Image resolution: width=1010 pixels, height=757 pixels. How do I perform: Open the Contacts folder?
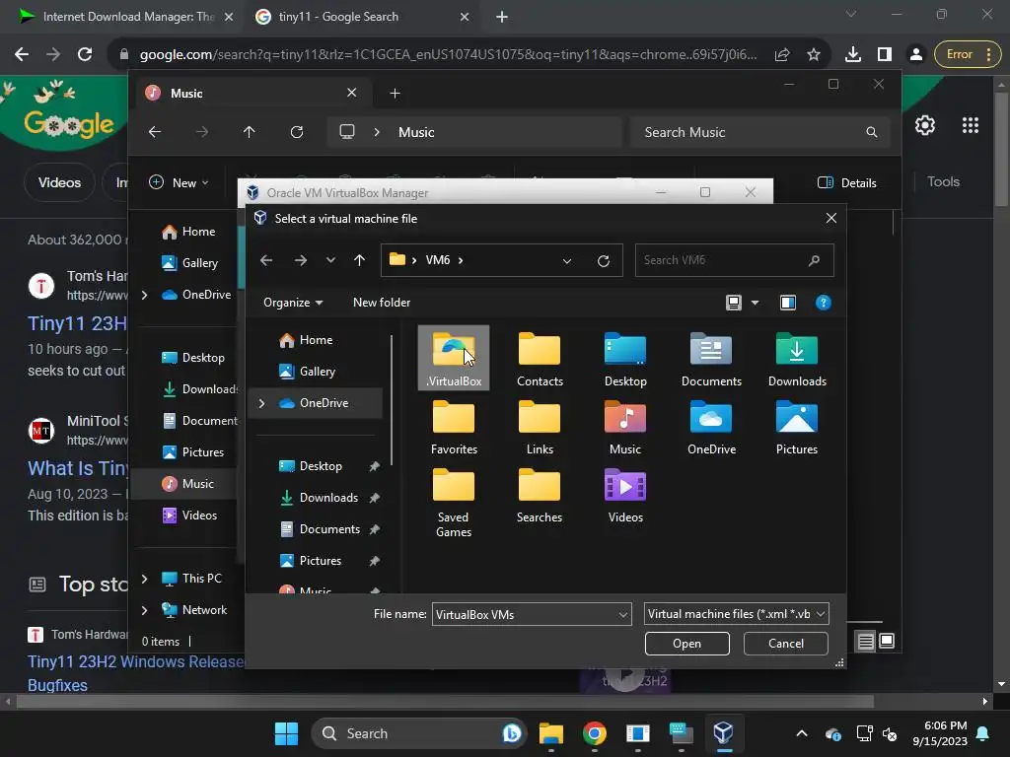pyautogui.click(x=540, y=358)
